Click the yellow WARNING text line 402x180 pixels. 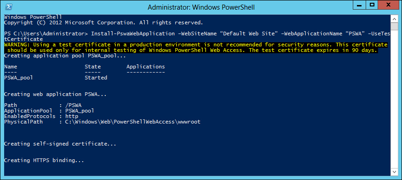(196, 45)
